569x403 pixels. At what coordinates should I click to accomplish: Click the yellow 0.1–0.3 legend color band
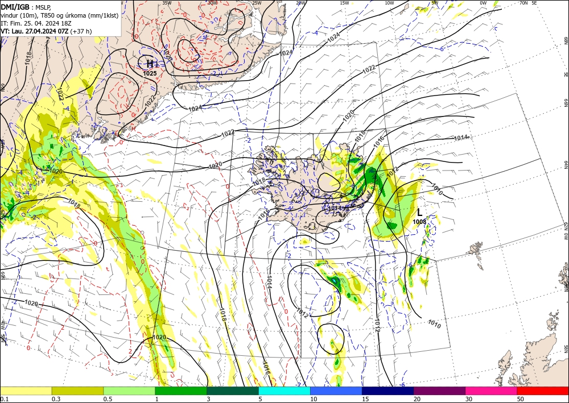coord(26,390)
